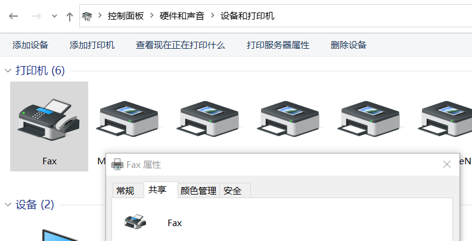Open the recent locations dropdown chevron
472x241 pixels.
tap(54, 16)
